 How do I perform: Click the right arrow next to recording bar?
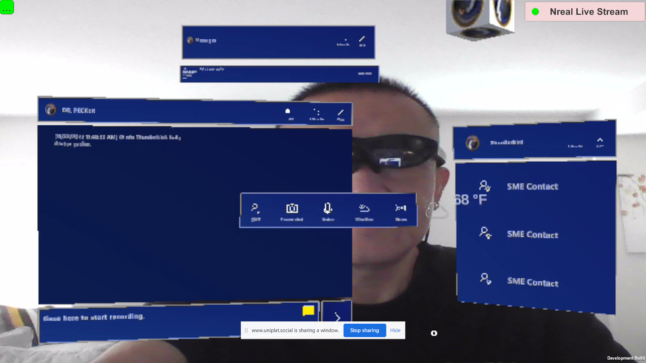coord(337,317)
